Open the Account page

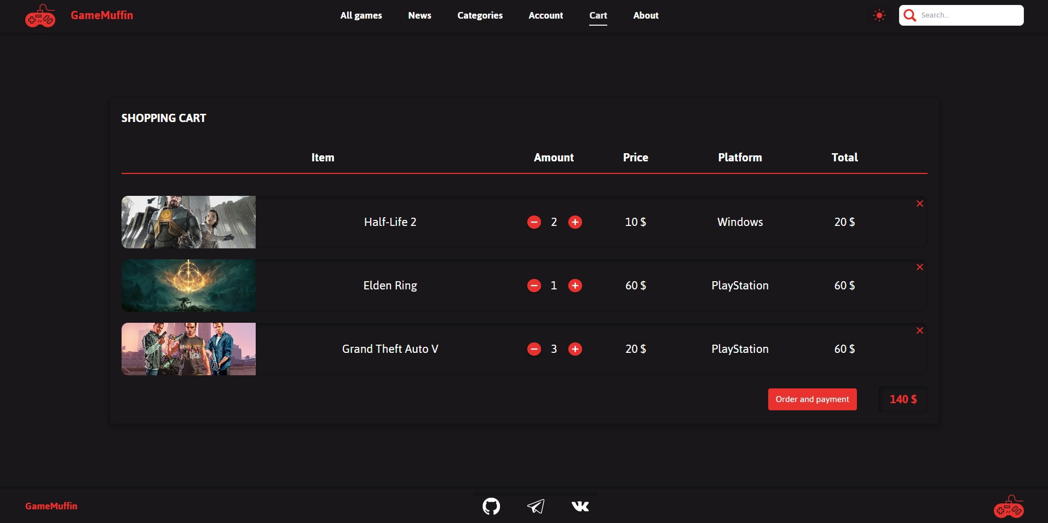point(546,15)
